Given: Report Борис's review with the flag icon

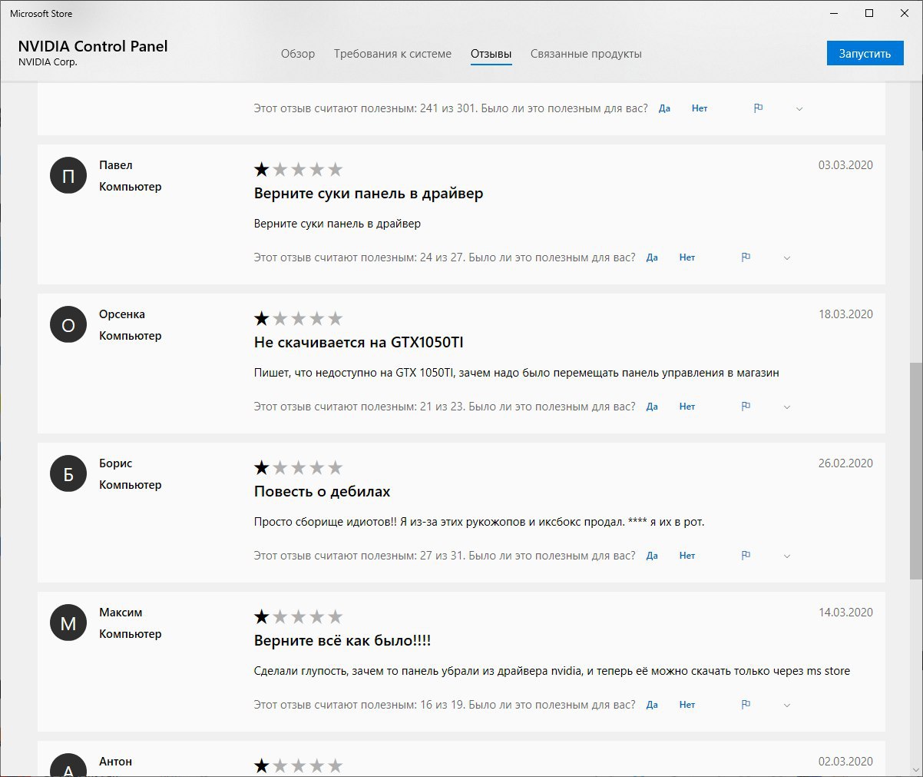Looking at the screenshot, I should pos(746,556).
